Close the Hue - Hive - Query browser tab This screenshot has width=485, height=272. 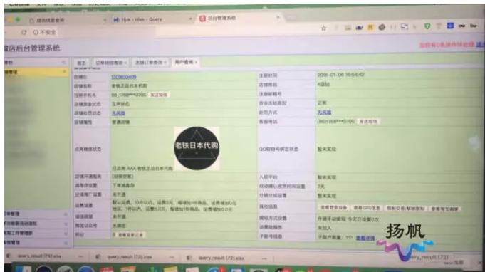point(190,19)
